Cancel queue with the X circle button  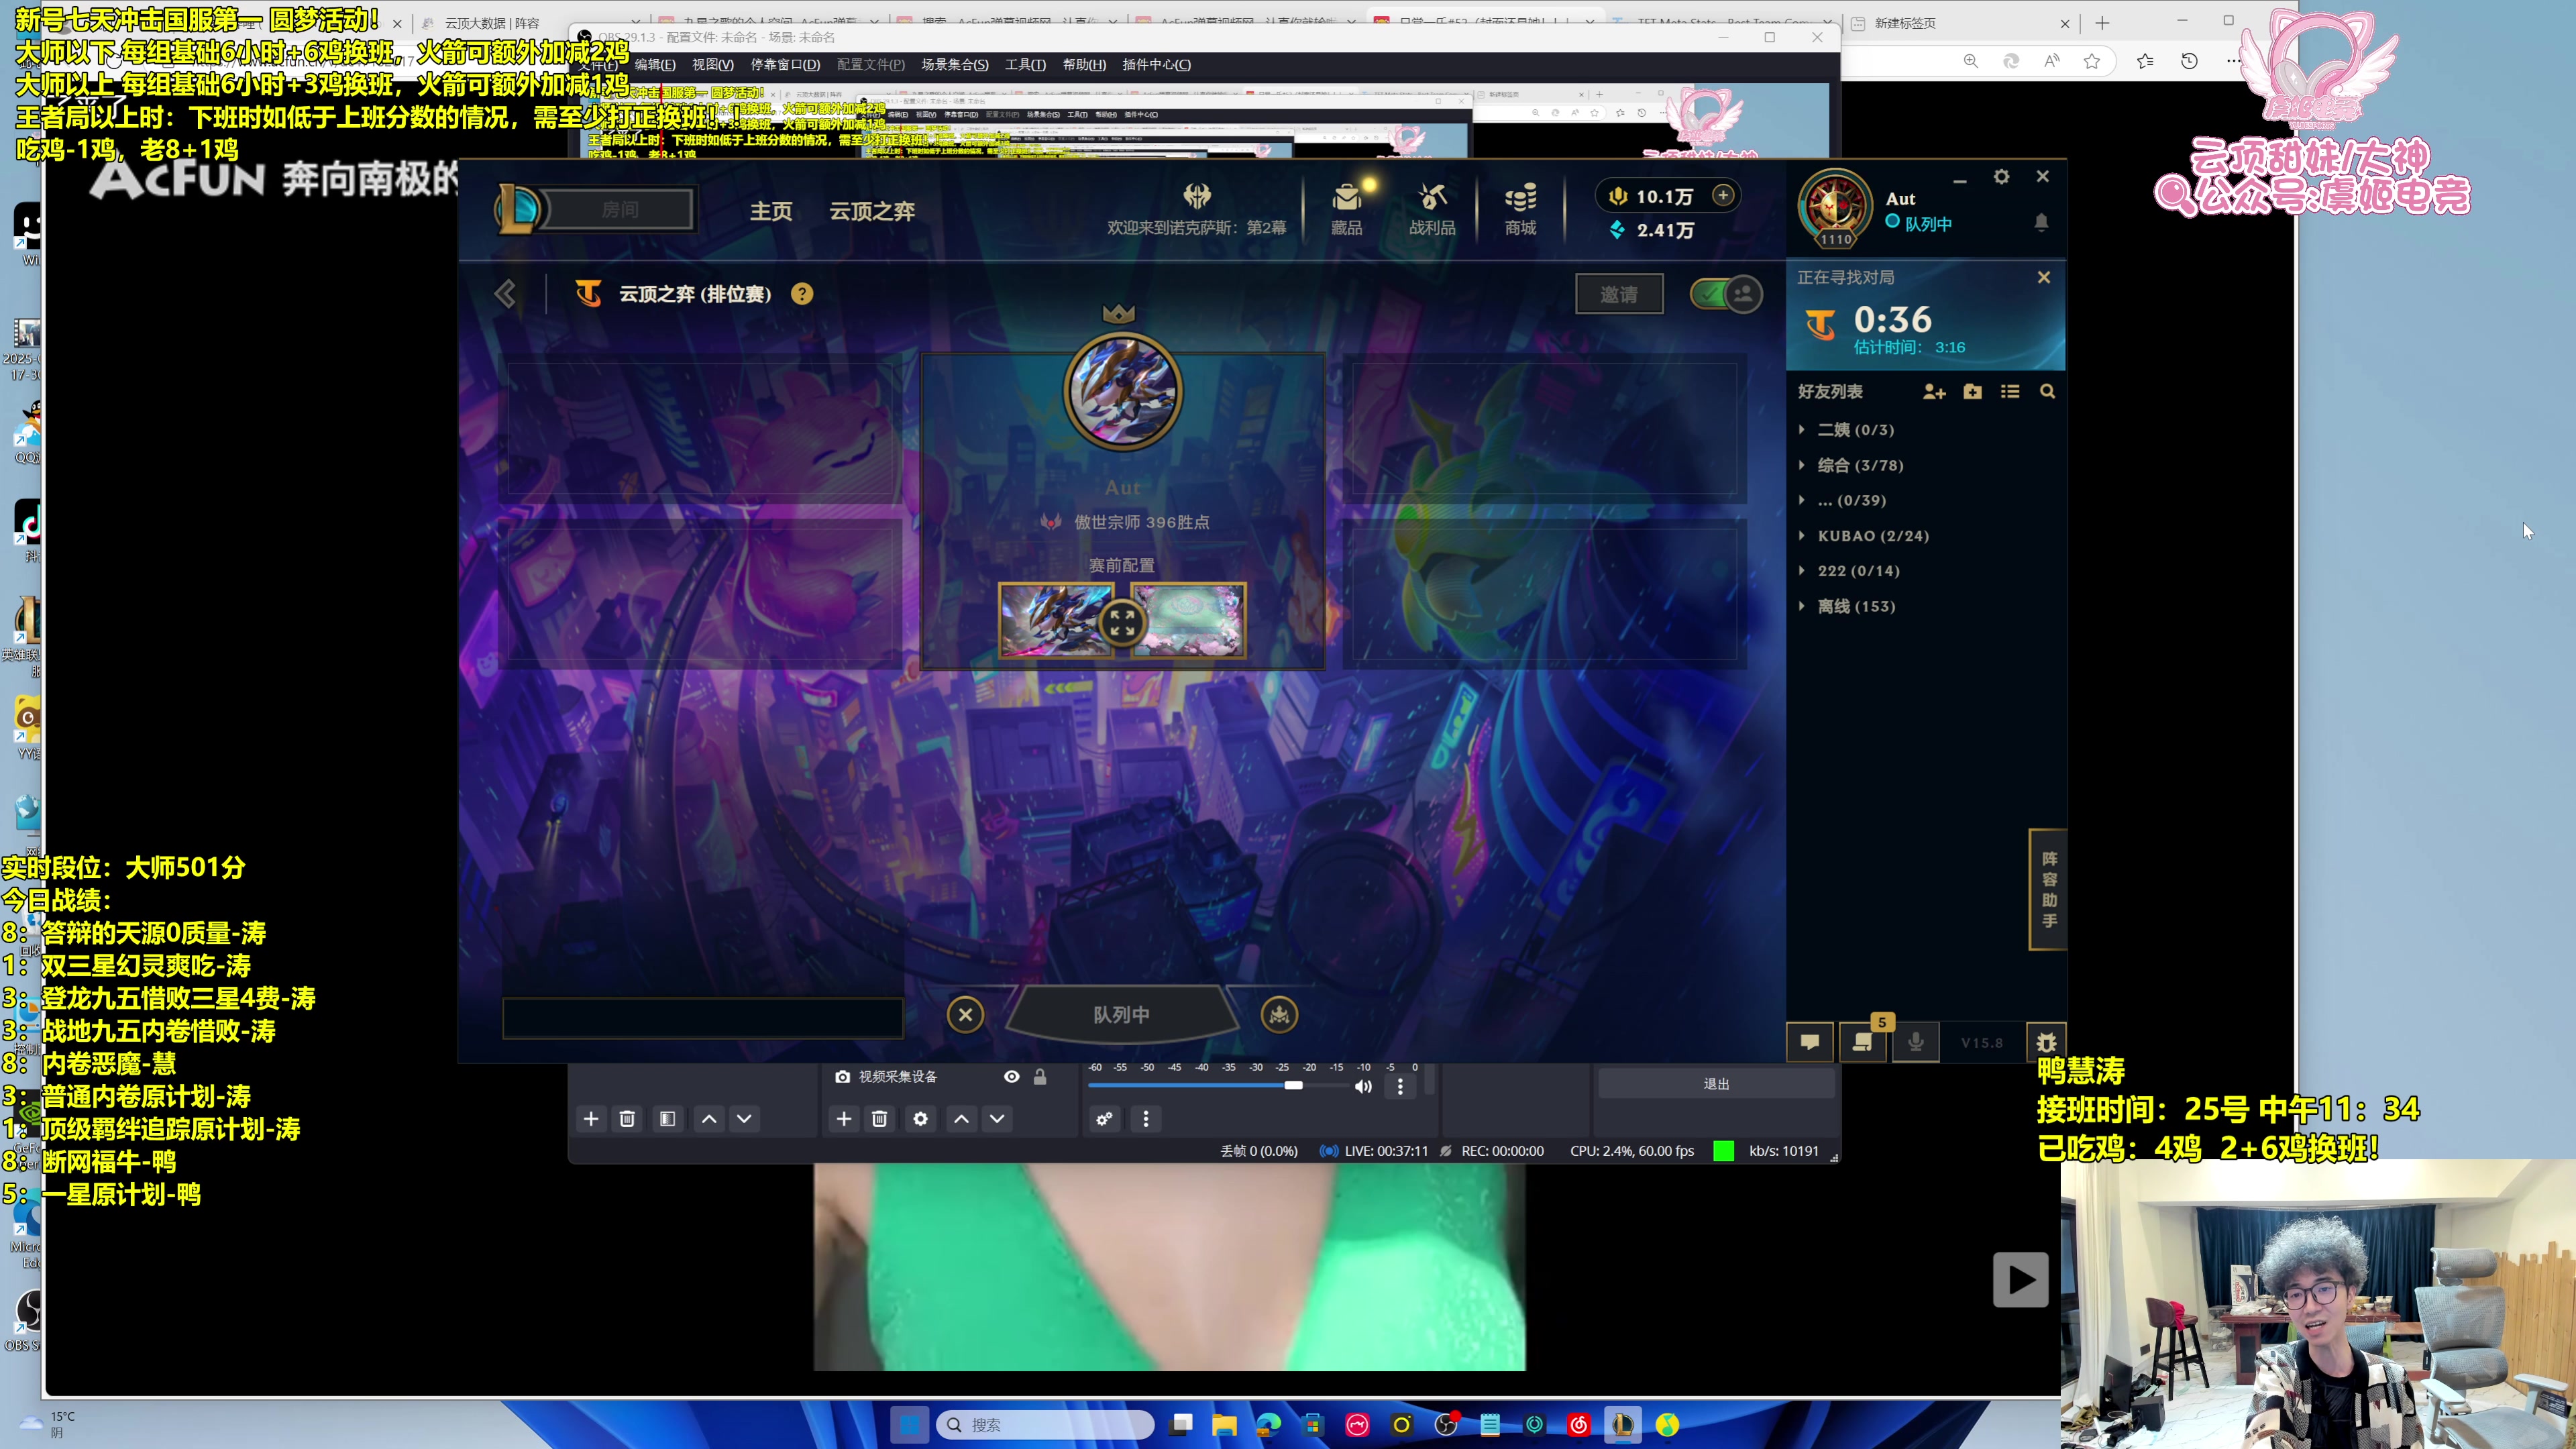coord(965,1015)
